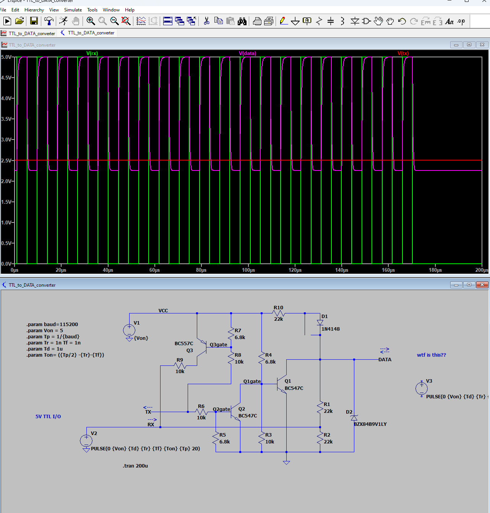Open the Control Panel hammer icon
The image size is (490, 513).
tap(49, 21)
